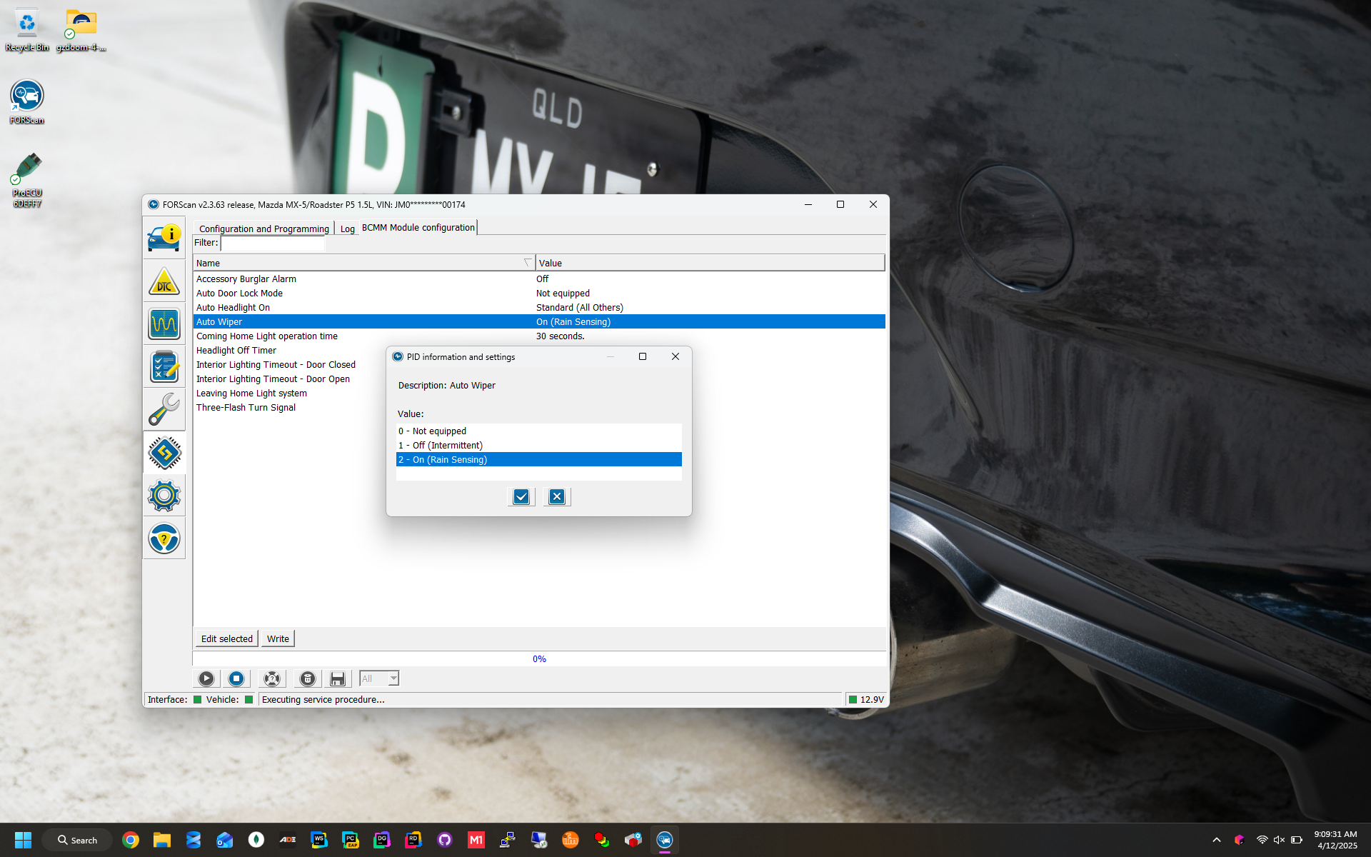Open the vehicle information sidebar icon
The width and height of the screenshot is (1371, 857).
pos(164,238)
